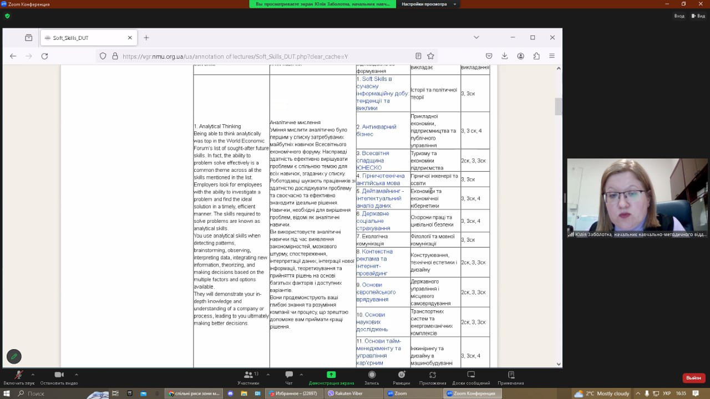The width and height of the screenshot is (710, 399).
Task: Unmute microphone in Zoom toolbar
Action: pyautogui.click(x=18, y=375)
